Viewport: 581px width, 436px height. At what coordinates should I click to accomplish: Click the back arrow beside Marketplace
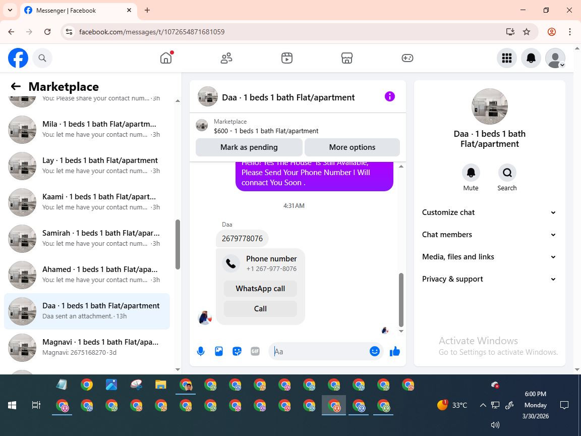point(16,86)
